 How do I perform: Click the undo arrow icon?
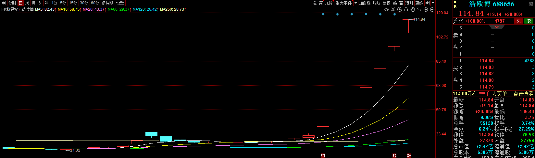pyautogui.click(x=419, y=9)
